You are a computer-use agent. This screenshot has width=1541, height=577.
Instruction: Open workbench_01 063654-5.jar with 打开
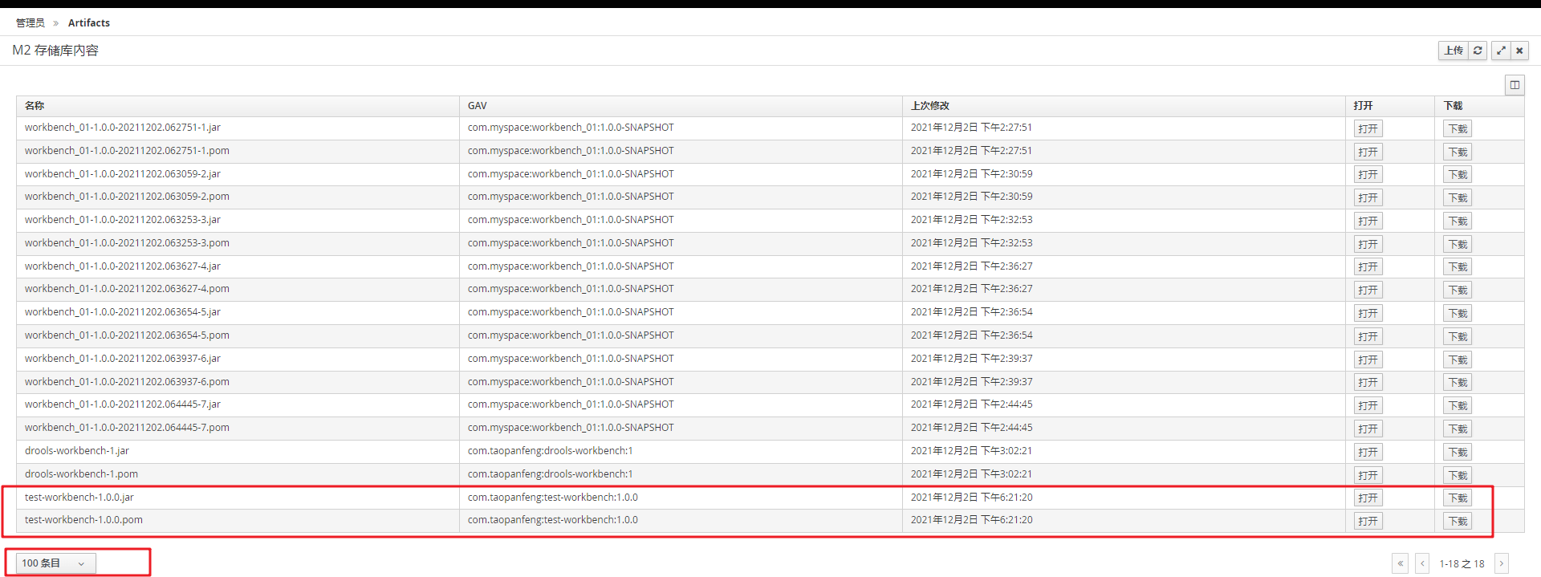tap(1368, 314)
